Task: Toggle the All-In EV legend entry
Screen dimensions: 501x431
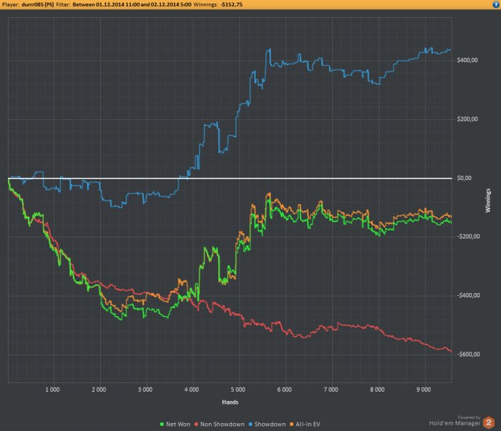Action: (305, 424)
